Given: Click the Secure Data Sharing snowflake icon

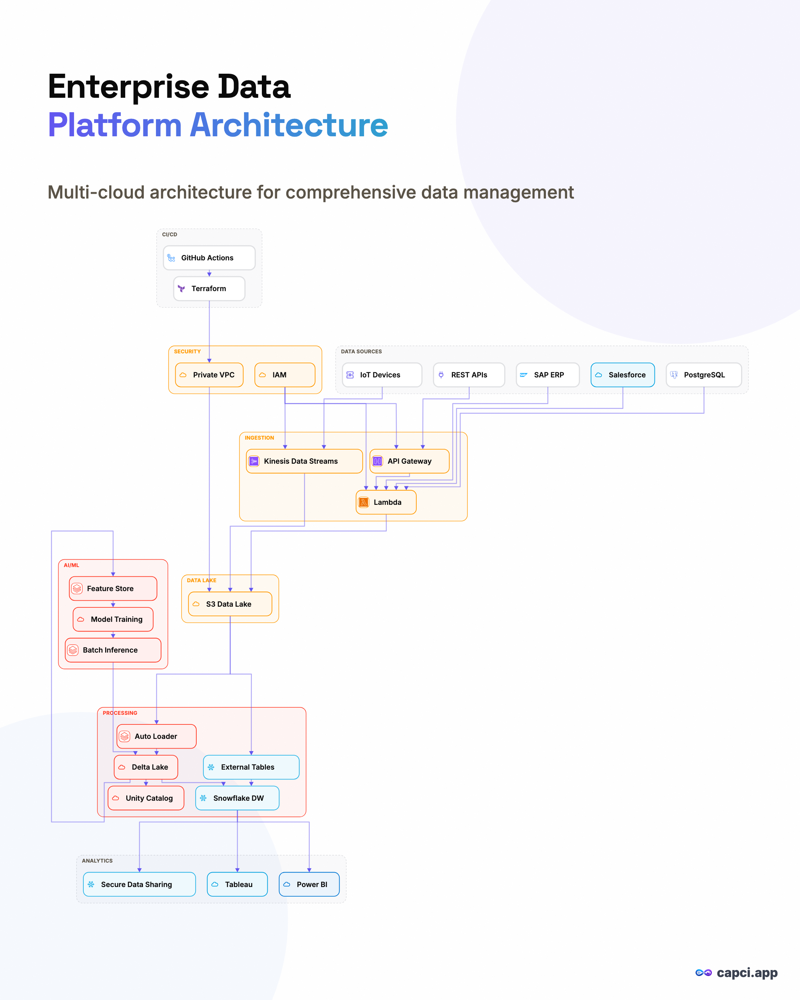Looking at the screenshot, I should 91,884.
